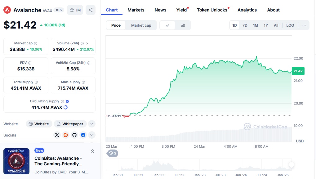Click the 10.06% (1d) change text

(x=55, y=25)
